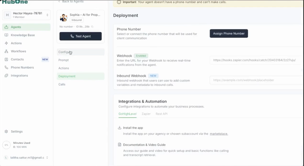This screenshot has width=304, height=166.
Task: Follow the marketplace link
Action: [219, 134]
